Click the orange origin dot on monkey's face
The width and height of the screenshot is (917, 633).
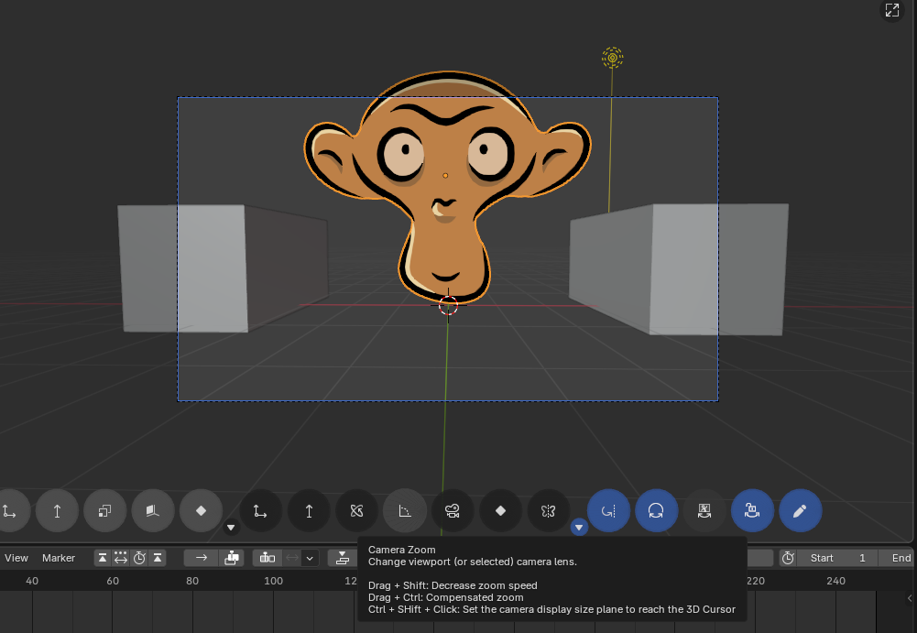click(445, 176)
